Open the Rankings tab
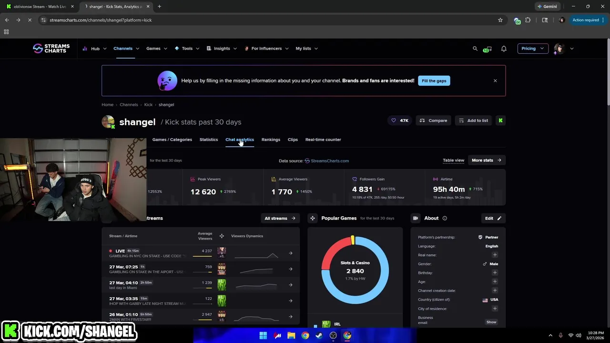This screenshot has height=343, width=610. point(271,140)
